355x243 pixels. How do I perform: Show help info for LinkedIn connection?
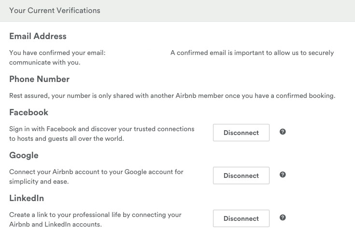(283, 217)
